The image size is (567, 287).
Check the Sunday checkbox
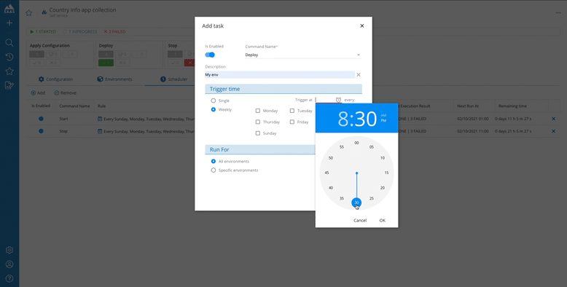pyautogui.click(x=258, y=133)
